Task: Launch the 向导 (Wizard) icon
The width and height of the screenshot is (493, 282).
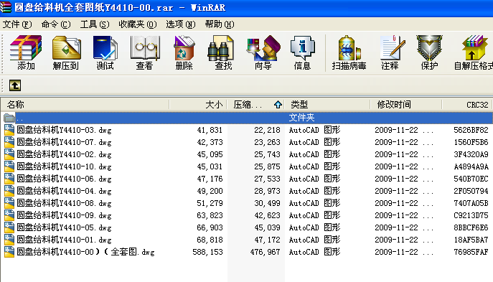Action: click(263, 48)
